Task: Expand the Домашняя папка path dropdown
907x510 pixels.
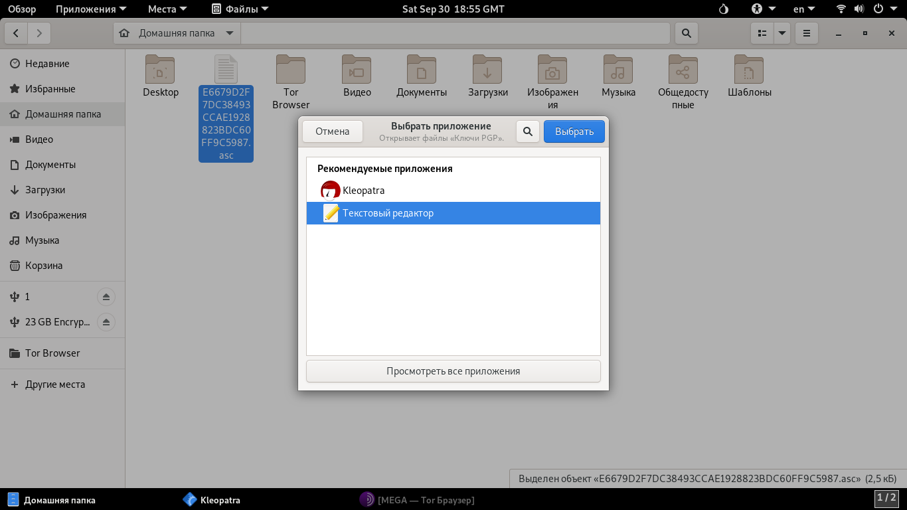Action: [230, 33]
